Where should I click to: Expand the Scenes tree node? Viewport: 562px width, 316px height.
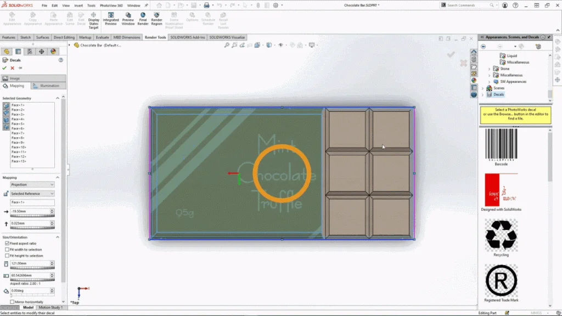(483, 88)
